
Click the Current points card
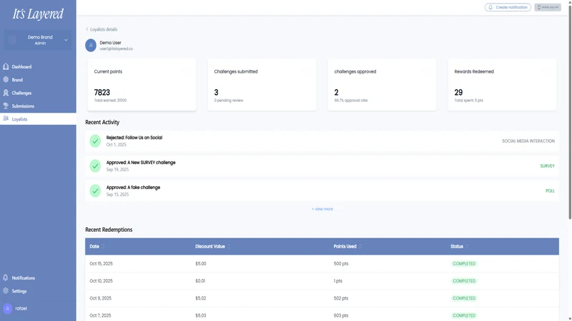click(x=142, y=84)
